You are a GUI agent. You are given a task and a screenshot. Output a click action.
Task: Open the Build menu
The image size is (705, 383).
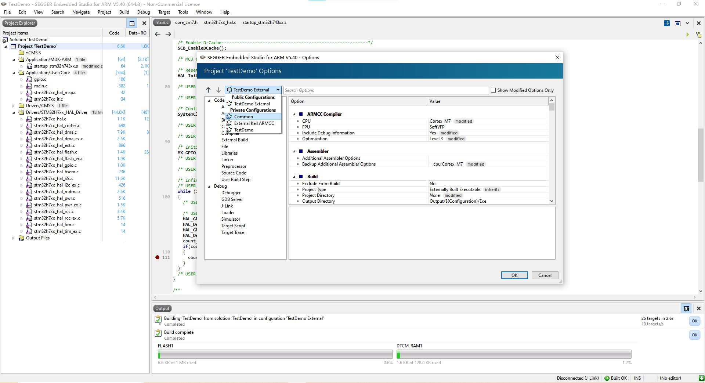tap(124, 12)
